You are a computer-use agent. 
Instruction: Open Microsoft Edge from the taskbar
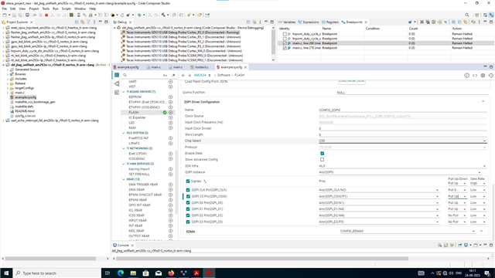121,273
